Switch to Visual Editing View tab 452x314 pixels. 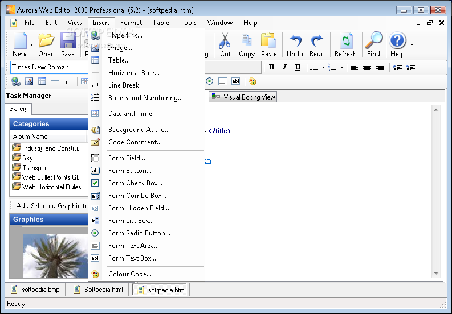coord(243,97)
